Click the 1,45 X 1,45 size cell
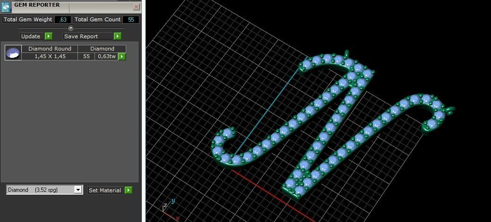Image resolution: width=491 pixels, height=222 pixels. pyautogui.click(x=50, y=56)
